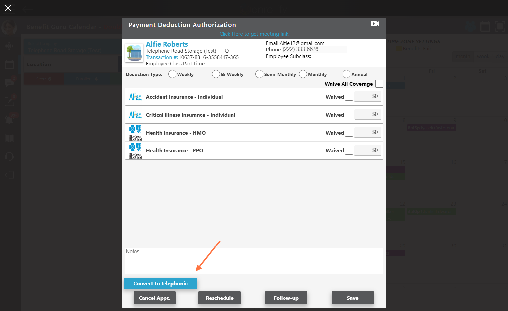Click the BlueCross logo beside Health Insurance HMO
The width and height of the screenshot is (508, 311).
tap(135, 133)
